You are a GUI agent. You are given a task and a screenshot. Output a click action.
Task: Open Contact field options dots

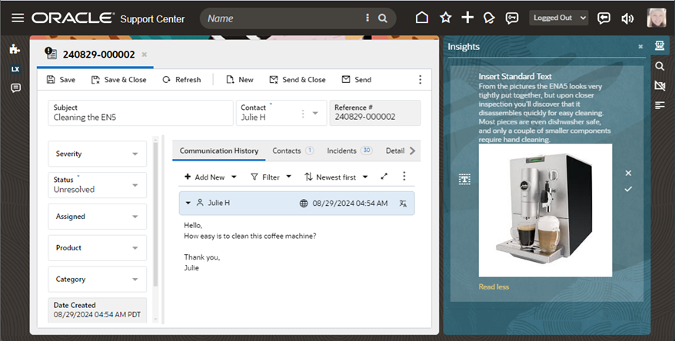tap(303, 113)
